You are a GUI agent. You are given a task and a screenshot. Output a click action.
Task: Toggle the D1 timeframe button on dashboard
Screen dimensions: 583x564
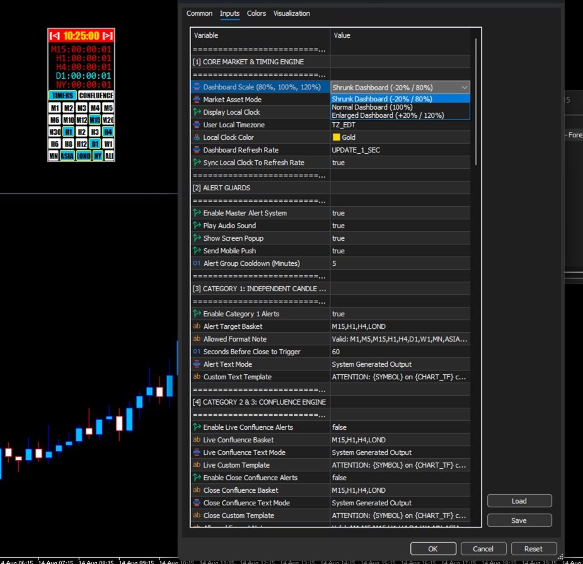coord(95,144)
